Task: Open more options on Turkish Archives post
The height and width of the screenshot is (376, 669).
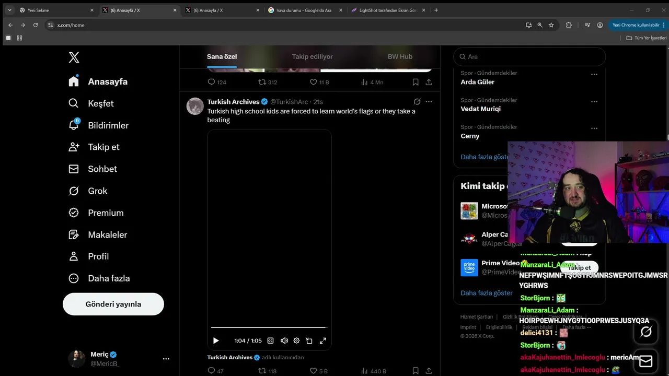Action: [429, 102]
